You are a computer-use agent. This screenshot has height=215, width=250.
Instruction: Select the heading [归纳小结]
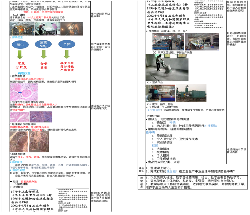point(154,116)
